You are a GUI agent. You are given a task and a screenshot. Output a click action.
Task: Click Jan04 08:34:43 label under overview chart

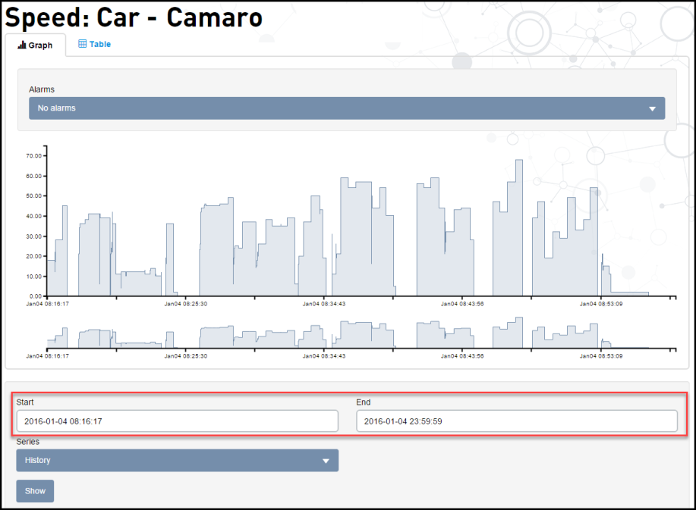point(324,356)
